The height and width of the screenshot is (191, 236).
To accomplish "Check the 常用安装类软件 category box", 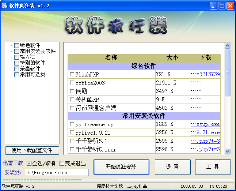I will [16, 51].
